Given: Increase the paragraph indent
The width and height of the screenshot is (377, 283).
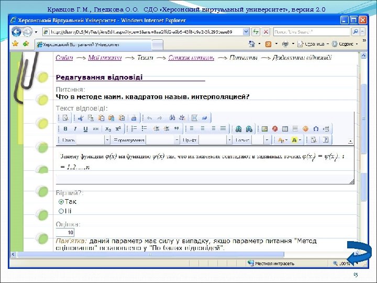Looking at the screenshot, I should point(167,129).
